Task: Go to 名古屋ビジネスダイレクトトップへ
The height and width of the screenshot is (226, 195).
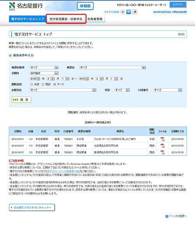Action: click(x=32, y=207)
